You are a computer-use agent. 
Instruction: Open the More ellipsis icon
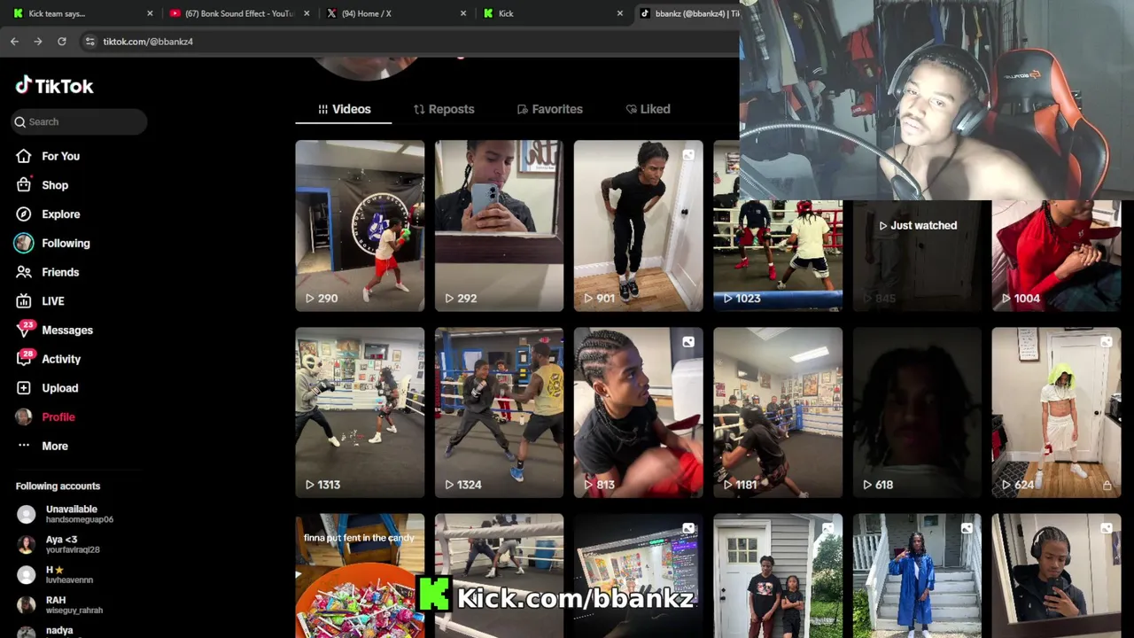pyautogui.click(x=24, y=446)
